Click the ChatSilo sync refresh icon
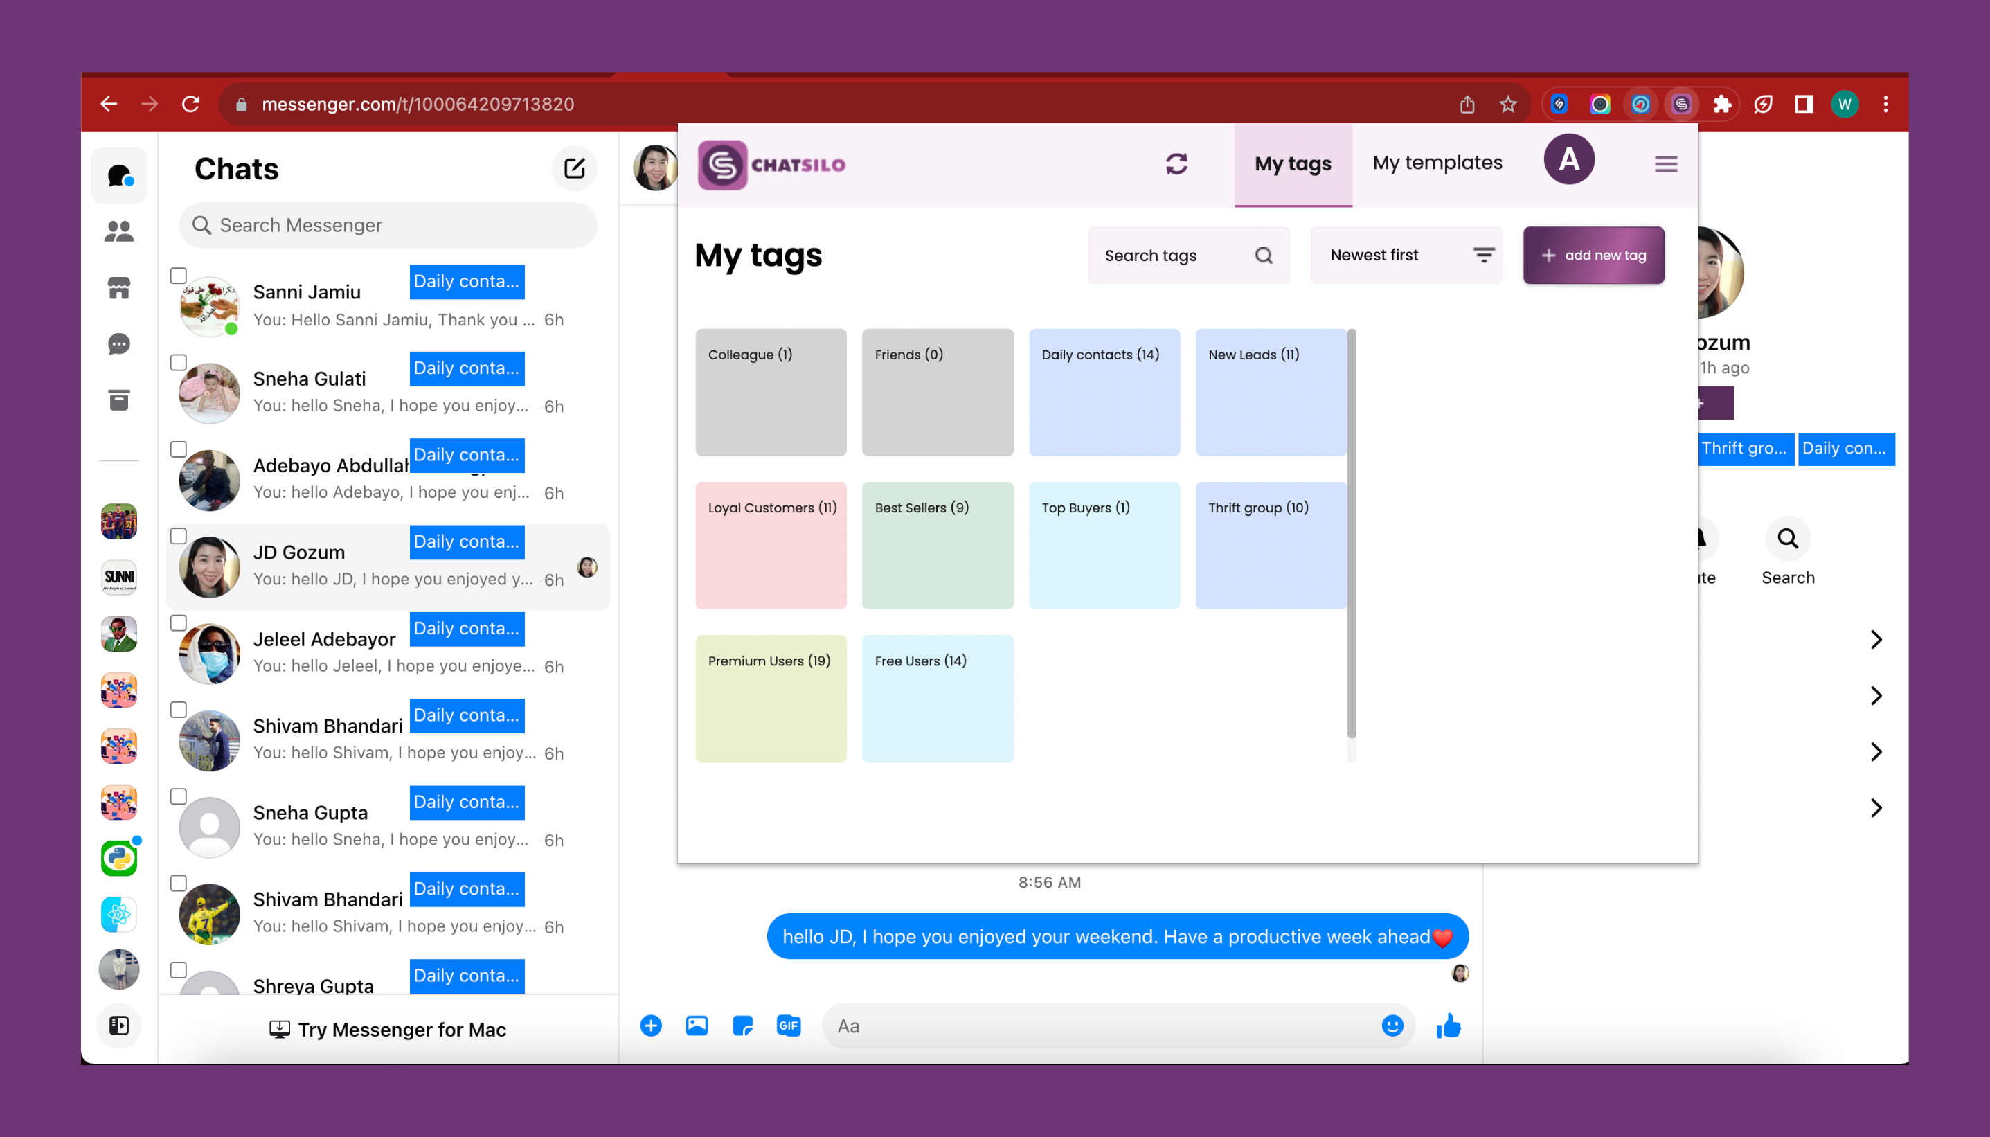Viewport: 1990px width, 1137px height. pyautogui.click(x=1176, y=164)
